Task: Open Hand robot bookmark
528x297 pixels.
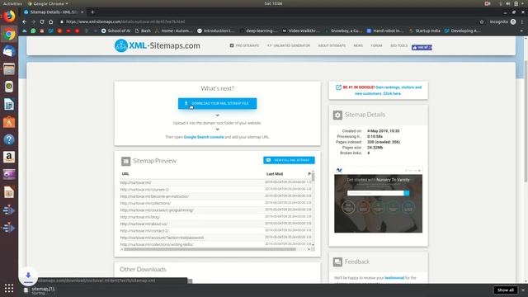Action: [x=385, y=31]
